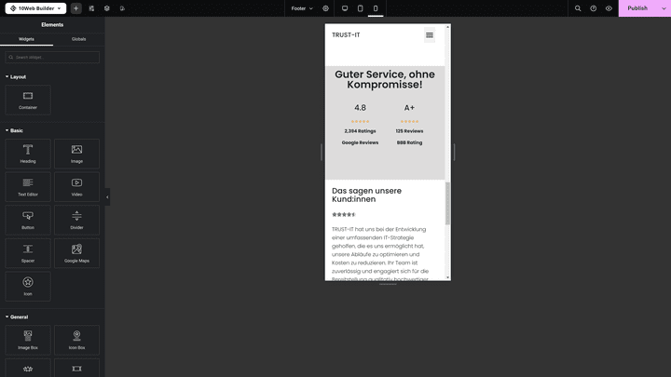Image resolution: width=671 pixels, height=377 pixels.
Task: Click the Publish button
Action: pyautogui.click(x=637, y=8)
